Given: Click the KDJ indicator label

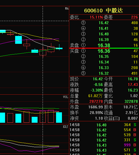Looking at the screenshot, I should [66, 127].
